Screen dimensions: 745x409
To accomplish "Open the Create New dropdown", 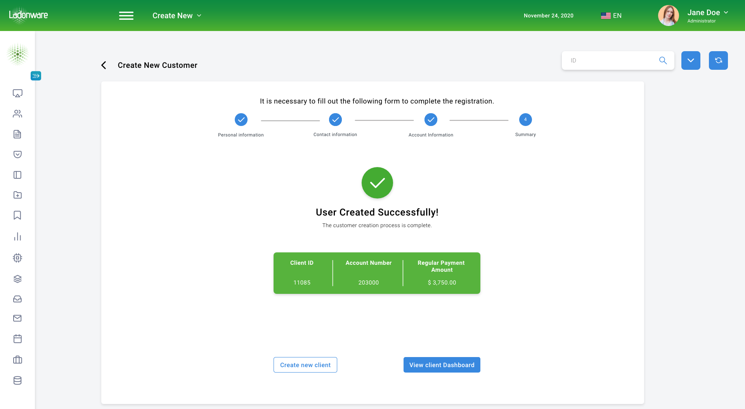I will point(177,16).
